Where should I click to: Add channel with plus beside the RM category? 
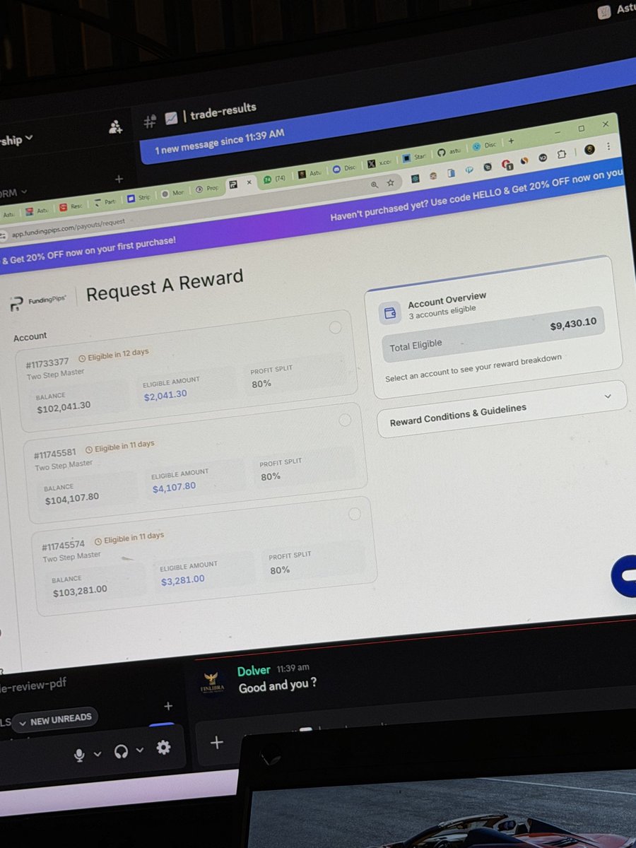[x=119, y=179]
